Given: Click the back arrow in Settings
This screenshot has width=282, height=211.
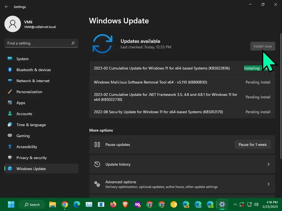Looking at the screenshot, I should coord(7,7).
